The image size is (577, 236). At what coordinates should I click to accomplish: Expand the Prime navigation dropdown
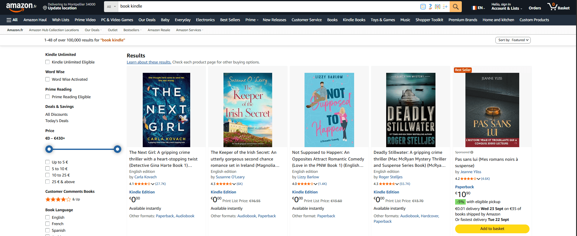(252, 20)
